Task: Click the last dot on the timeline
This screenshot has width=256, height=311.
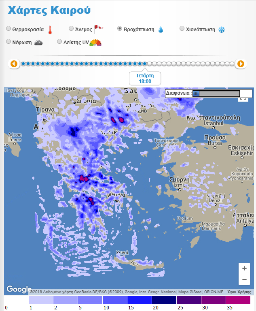Action: tap(232, 64)
